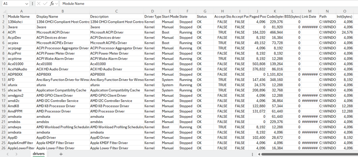Expand the dropdown beside the fx icon
The width and height of the screenshot is (358, 157).
57,4
